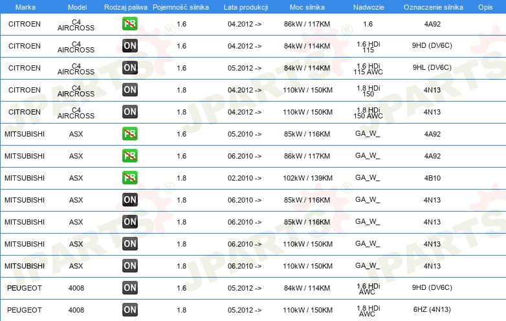The height and width of the screenshot is (321, 506).
Task: Select the 4B10 engine code cell
Action: 432,178
